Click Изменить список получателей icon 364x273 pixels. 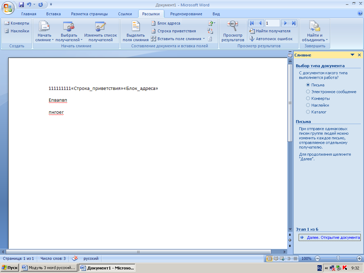101,26
